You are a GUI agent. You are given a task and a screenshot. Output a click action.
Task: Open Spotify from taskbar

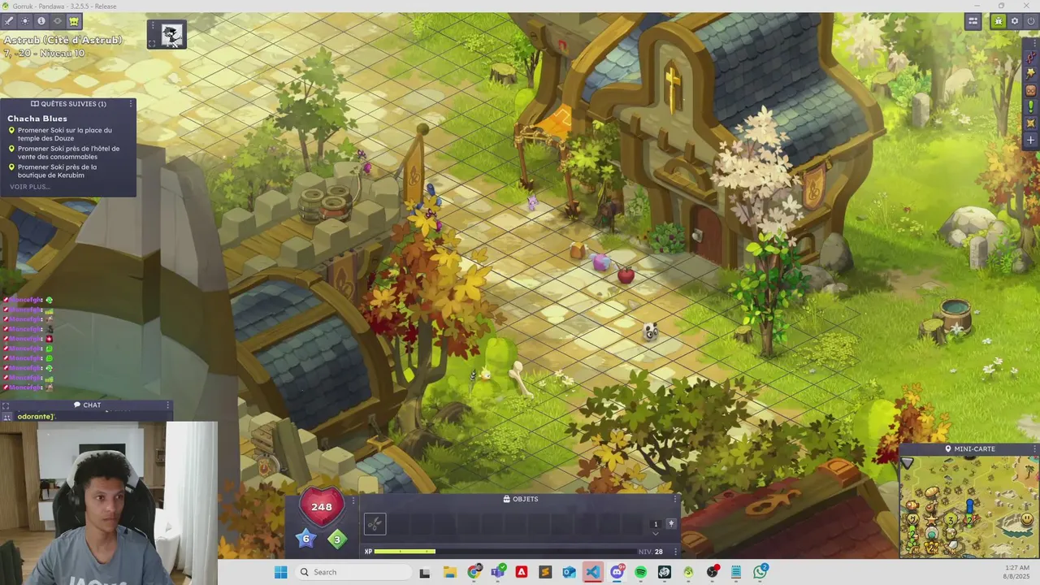(640, 572)
